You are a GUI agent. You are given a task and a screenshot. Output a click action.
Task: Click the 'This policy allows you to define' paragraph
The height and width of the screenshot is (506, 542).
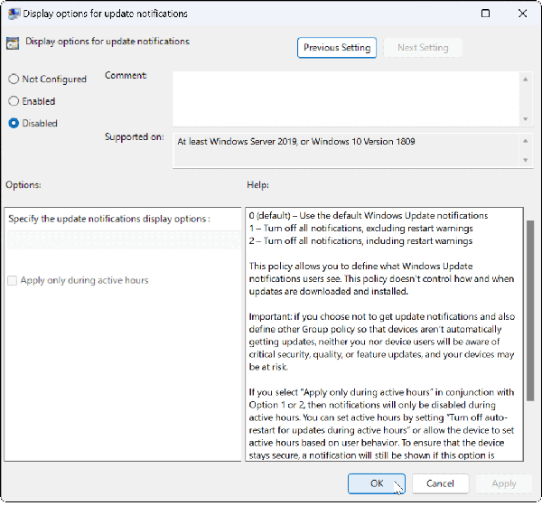[x=381, y=279]
